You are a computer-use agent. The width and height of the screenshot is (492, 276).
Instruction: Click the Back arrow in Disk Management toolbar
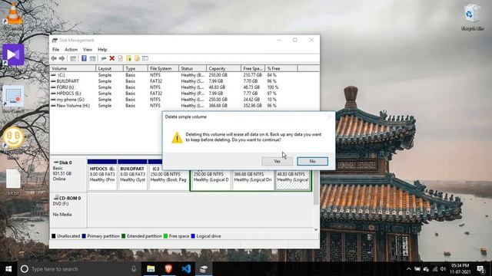(x=54, y=58)
